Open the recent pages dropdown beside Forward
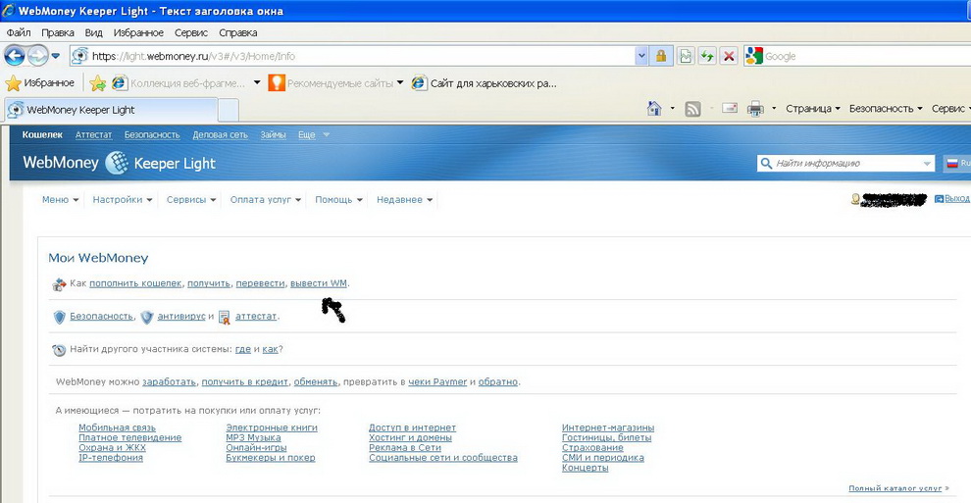Viewport: 971px width, 503px height. tap(55, 56)
